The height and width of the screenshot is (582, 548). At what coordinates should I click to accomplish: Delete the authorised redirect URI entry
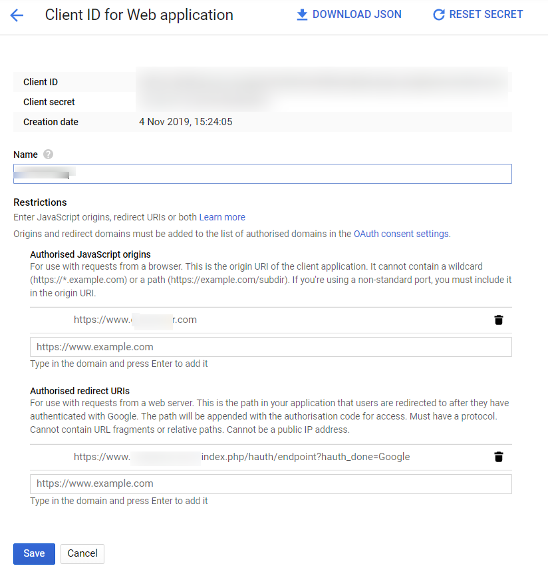pos(499,457)
